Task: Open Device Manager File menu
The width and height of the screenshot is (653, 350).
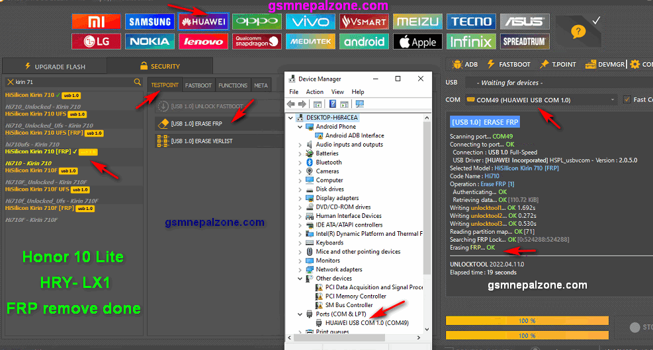Action: [x=294, y=92]
